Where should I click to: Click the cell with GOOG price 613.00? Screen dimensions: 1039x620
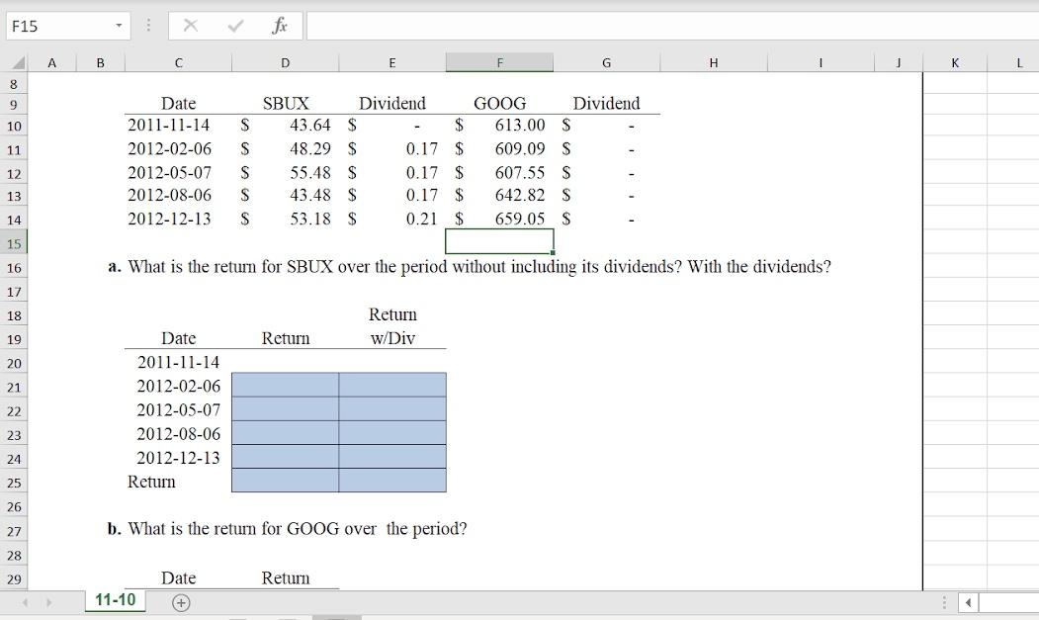[x=499, y=126]
